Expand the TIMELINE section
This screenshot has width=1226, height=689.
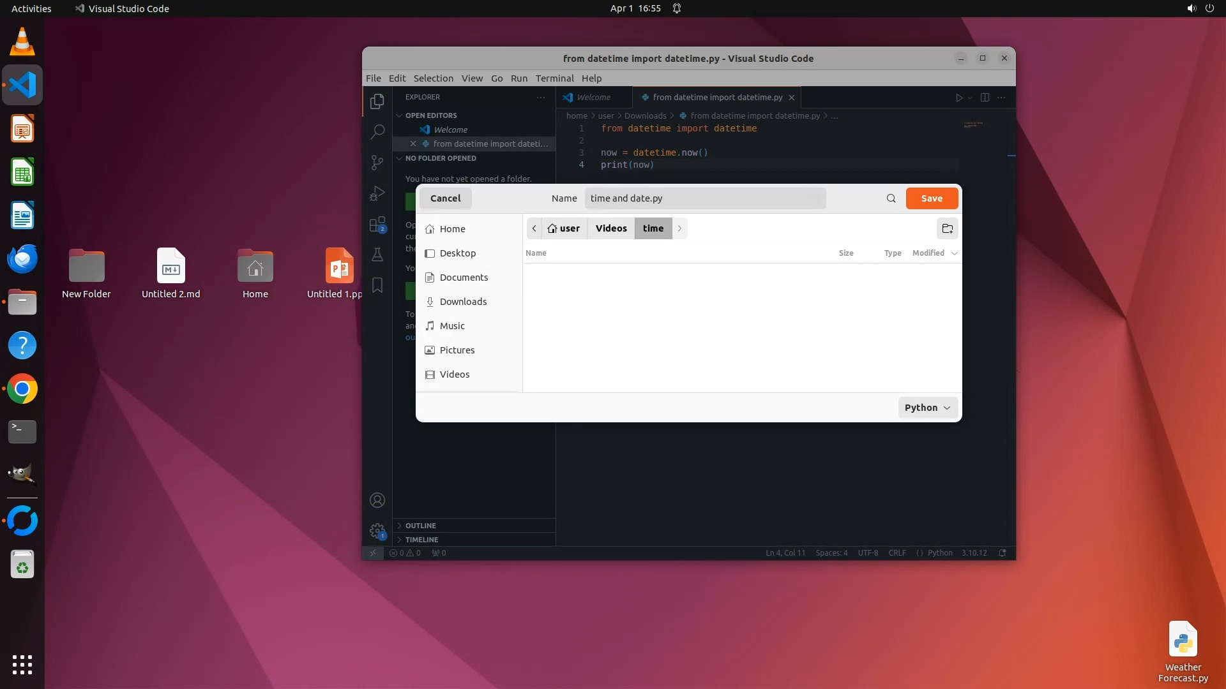tap(421, 540)
